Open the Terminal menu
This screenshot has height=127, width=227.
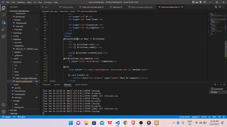48,2
